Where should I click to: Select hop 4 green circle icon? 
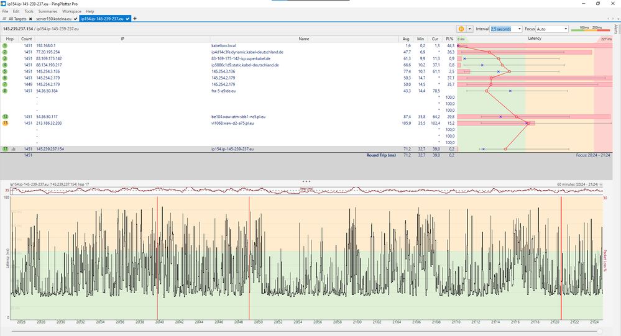click(5, 65)
